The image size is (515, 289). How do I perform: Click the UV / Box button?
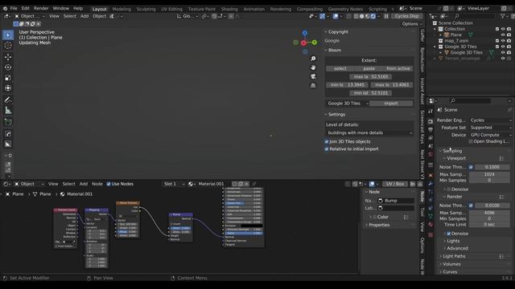point(395,184)
